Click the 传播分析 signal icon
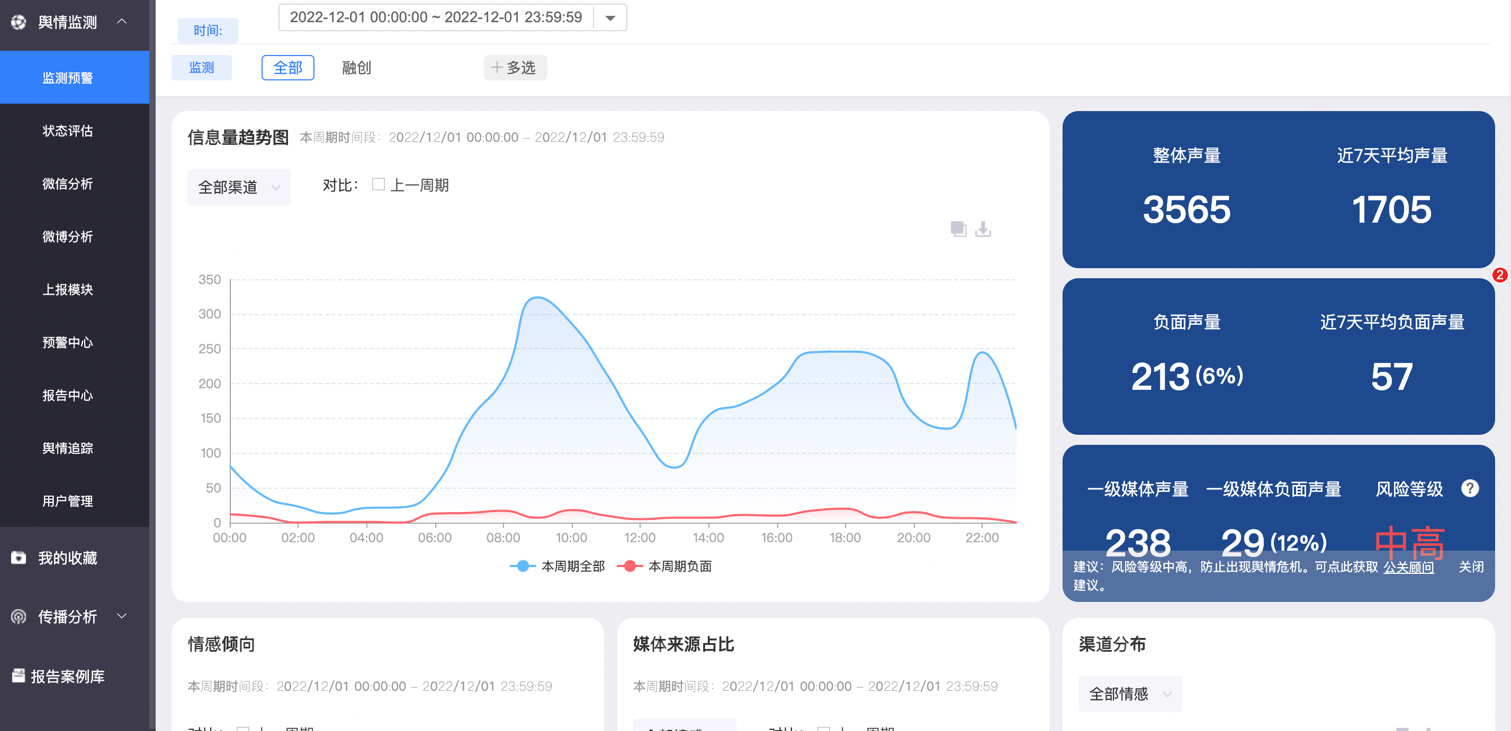 click(x=19, y=617)
